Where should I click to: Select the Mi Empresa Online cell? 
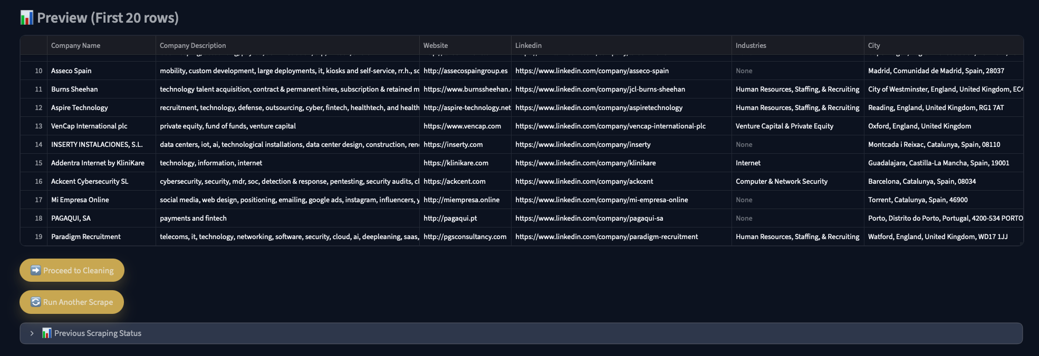click(101, 200)
